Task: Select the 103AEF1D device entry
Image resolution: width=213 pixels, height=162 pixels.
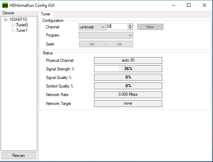Action: pyautogui.click(x=18, y=19)
